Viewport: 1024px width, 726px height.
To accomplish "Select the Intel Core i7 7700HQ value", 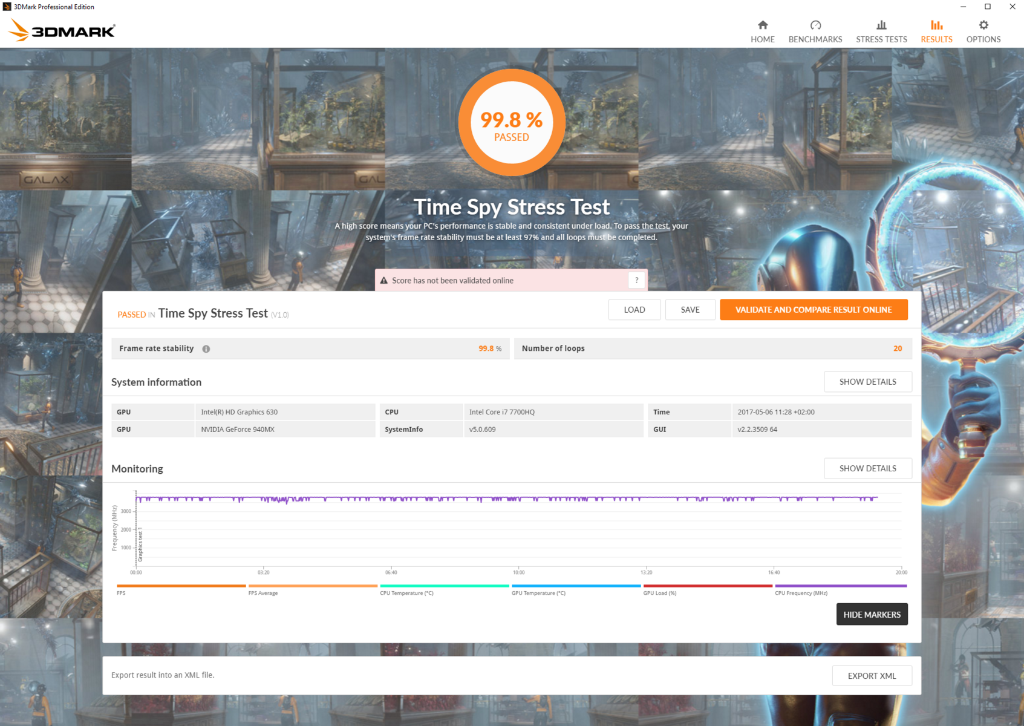I will pyautogui.click(x=502, y=412).
